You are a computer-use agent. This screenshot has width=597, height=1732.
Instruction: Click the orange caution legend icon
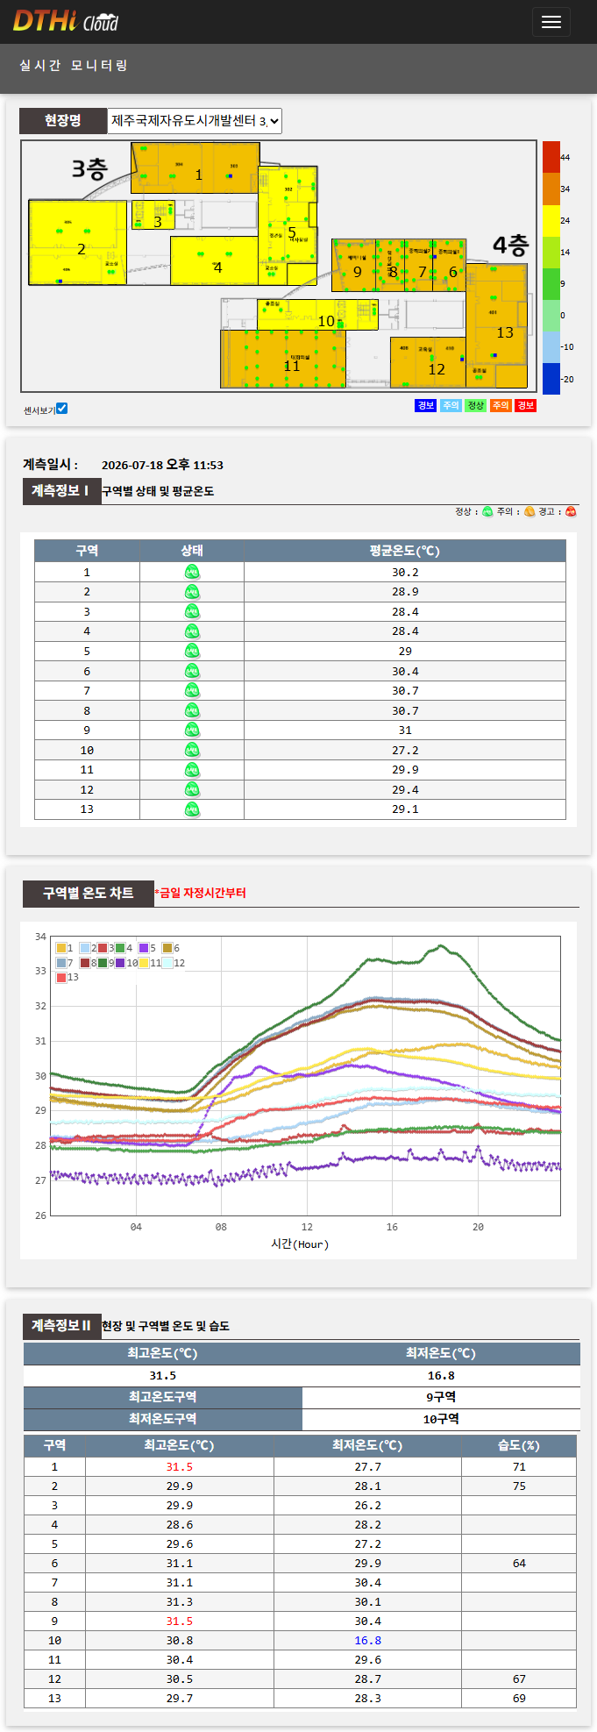[x=529, y=512]
